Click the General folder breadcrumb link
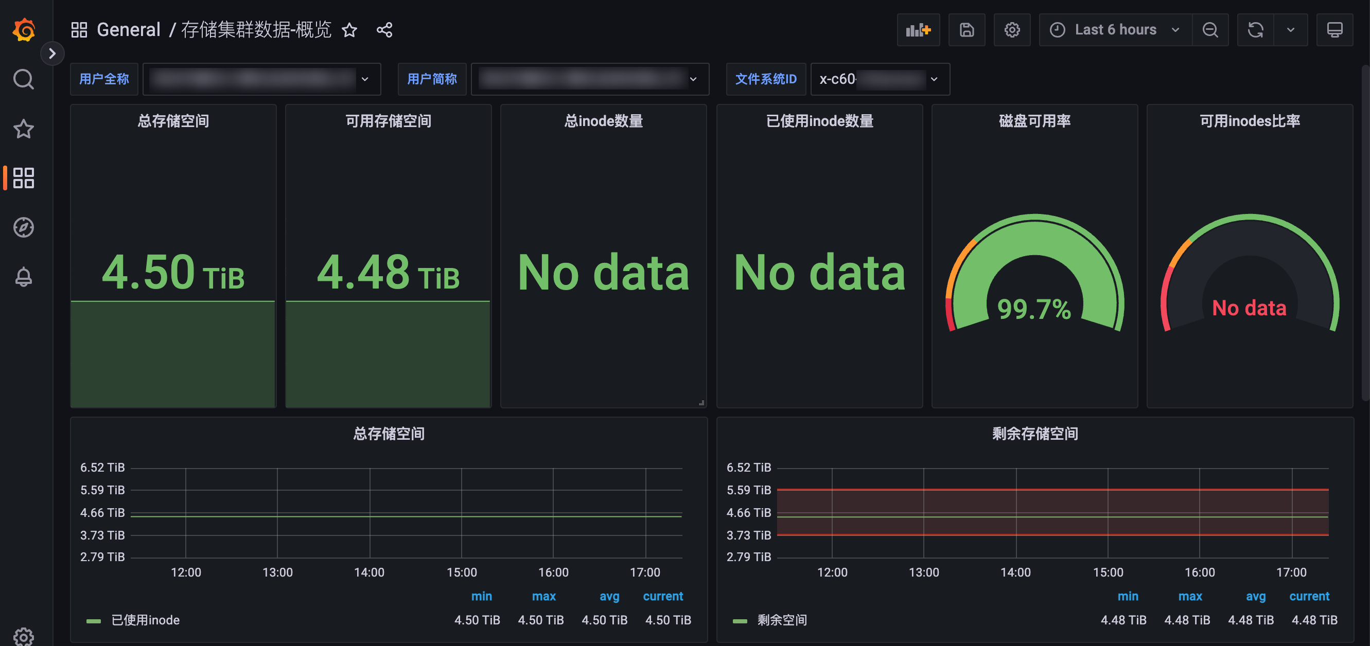The image size is (1370, 646). point(128,30)
